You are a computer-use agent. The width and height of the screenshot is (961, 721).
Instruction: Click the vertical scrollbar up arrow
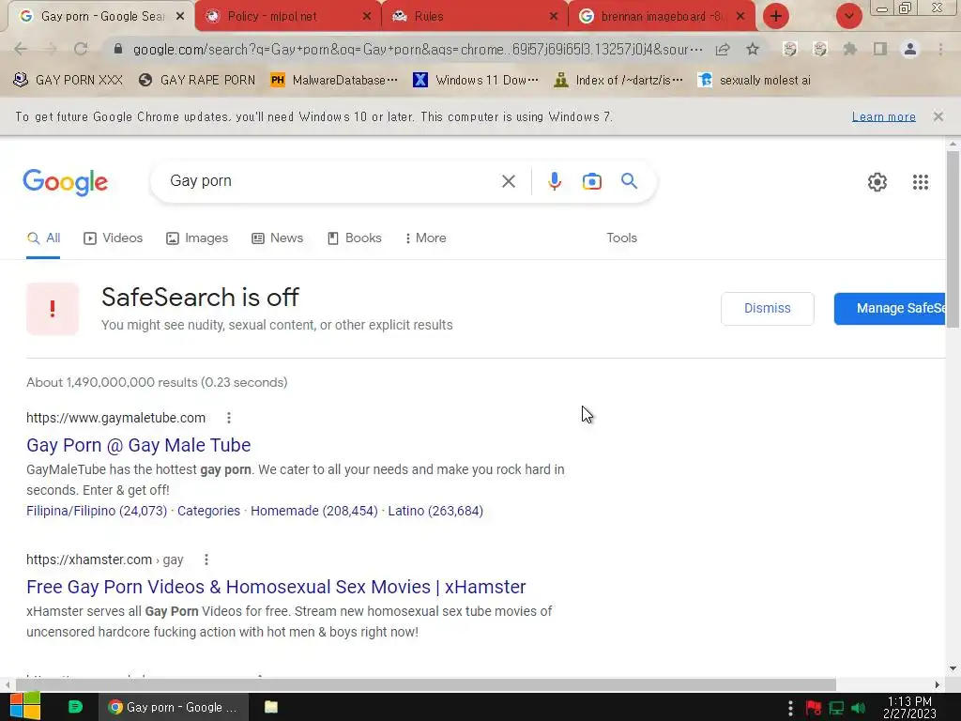point(953,144)
